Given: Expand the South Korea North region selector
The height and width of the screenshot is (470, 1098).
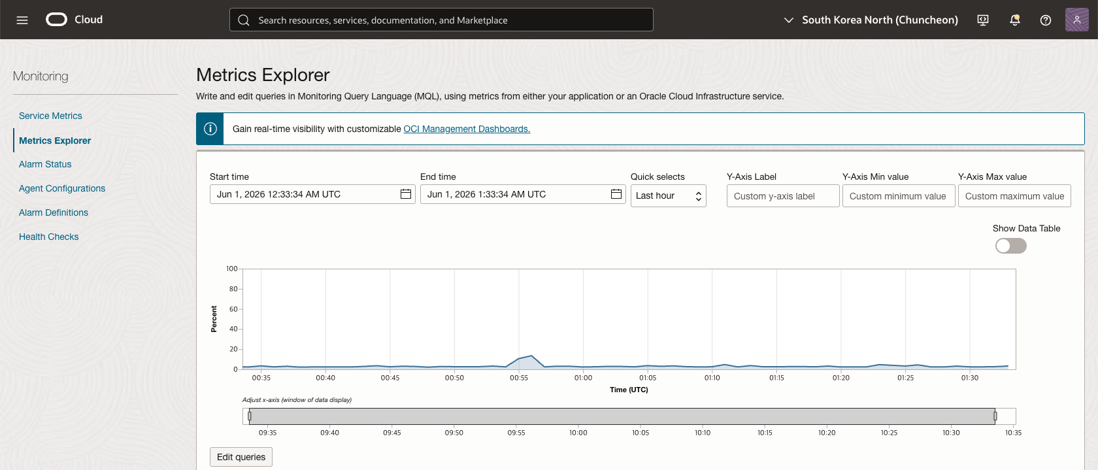Looking at the screenshot, I should coord(871,20).
